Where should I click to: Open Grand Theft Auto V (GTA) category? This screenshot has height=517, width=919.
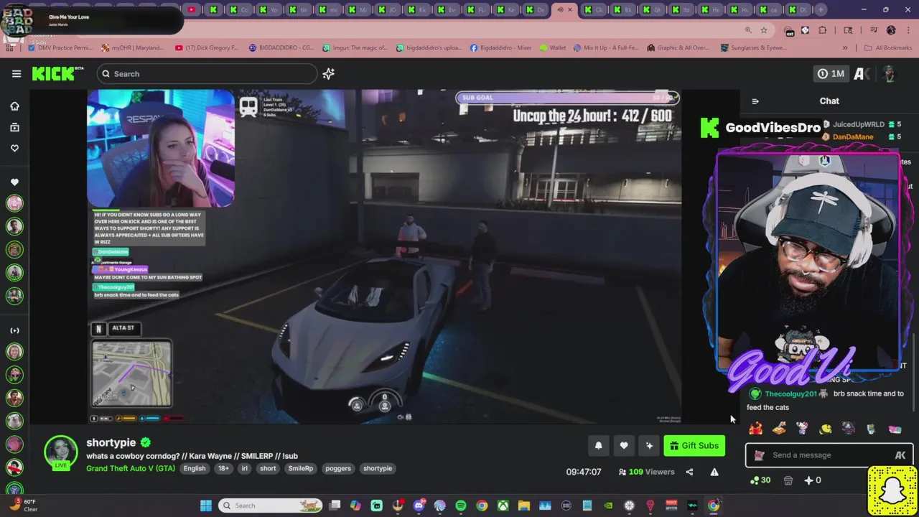coord(131,468)
